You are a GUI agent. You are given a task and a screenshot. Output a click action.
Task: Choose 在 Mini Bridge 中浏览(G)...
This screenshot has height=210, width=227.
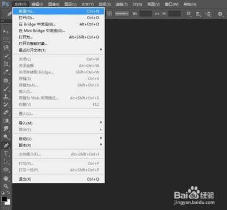[x=58, y=31]
